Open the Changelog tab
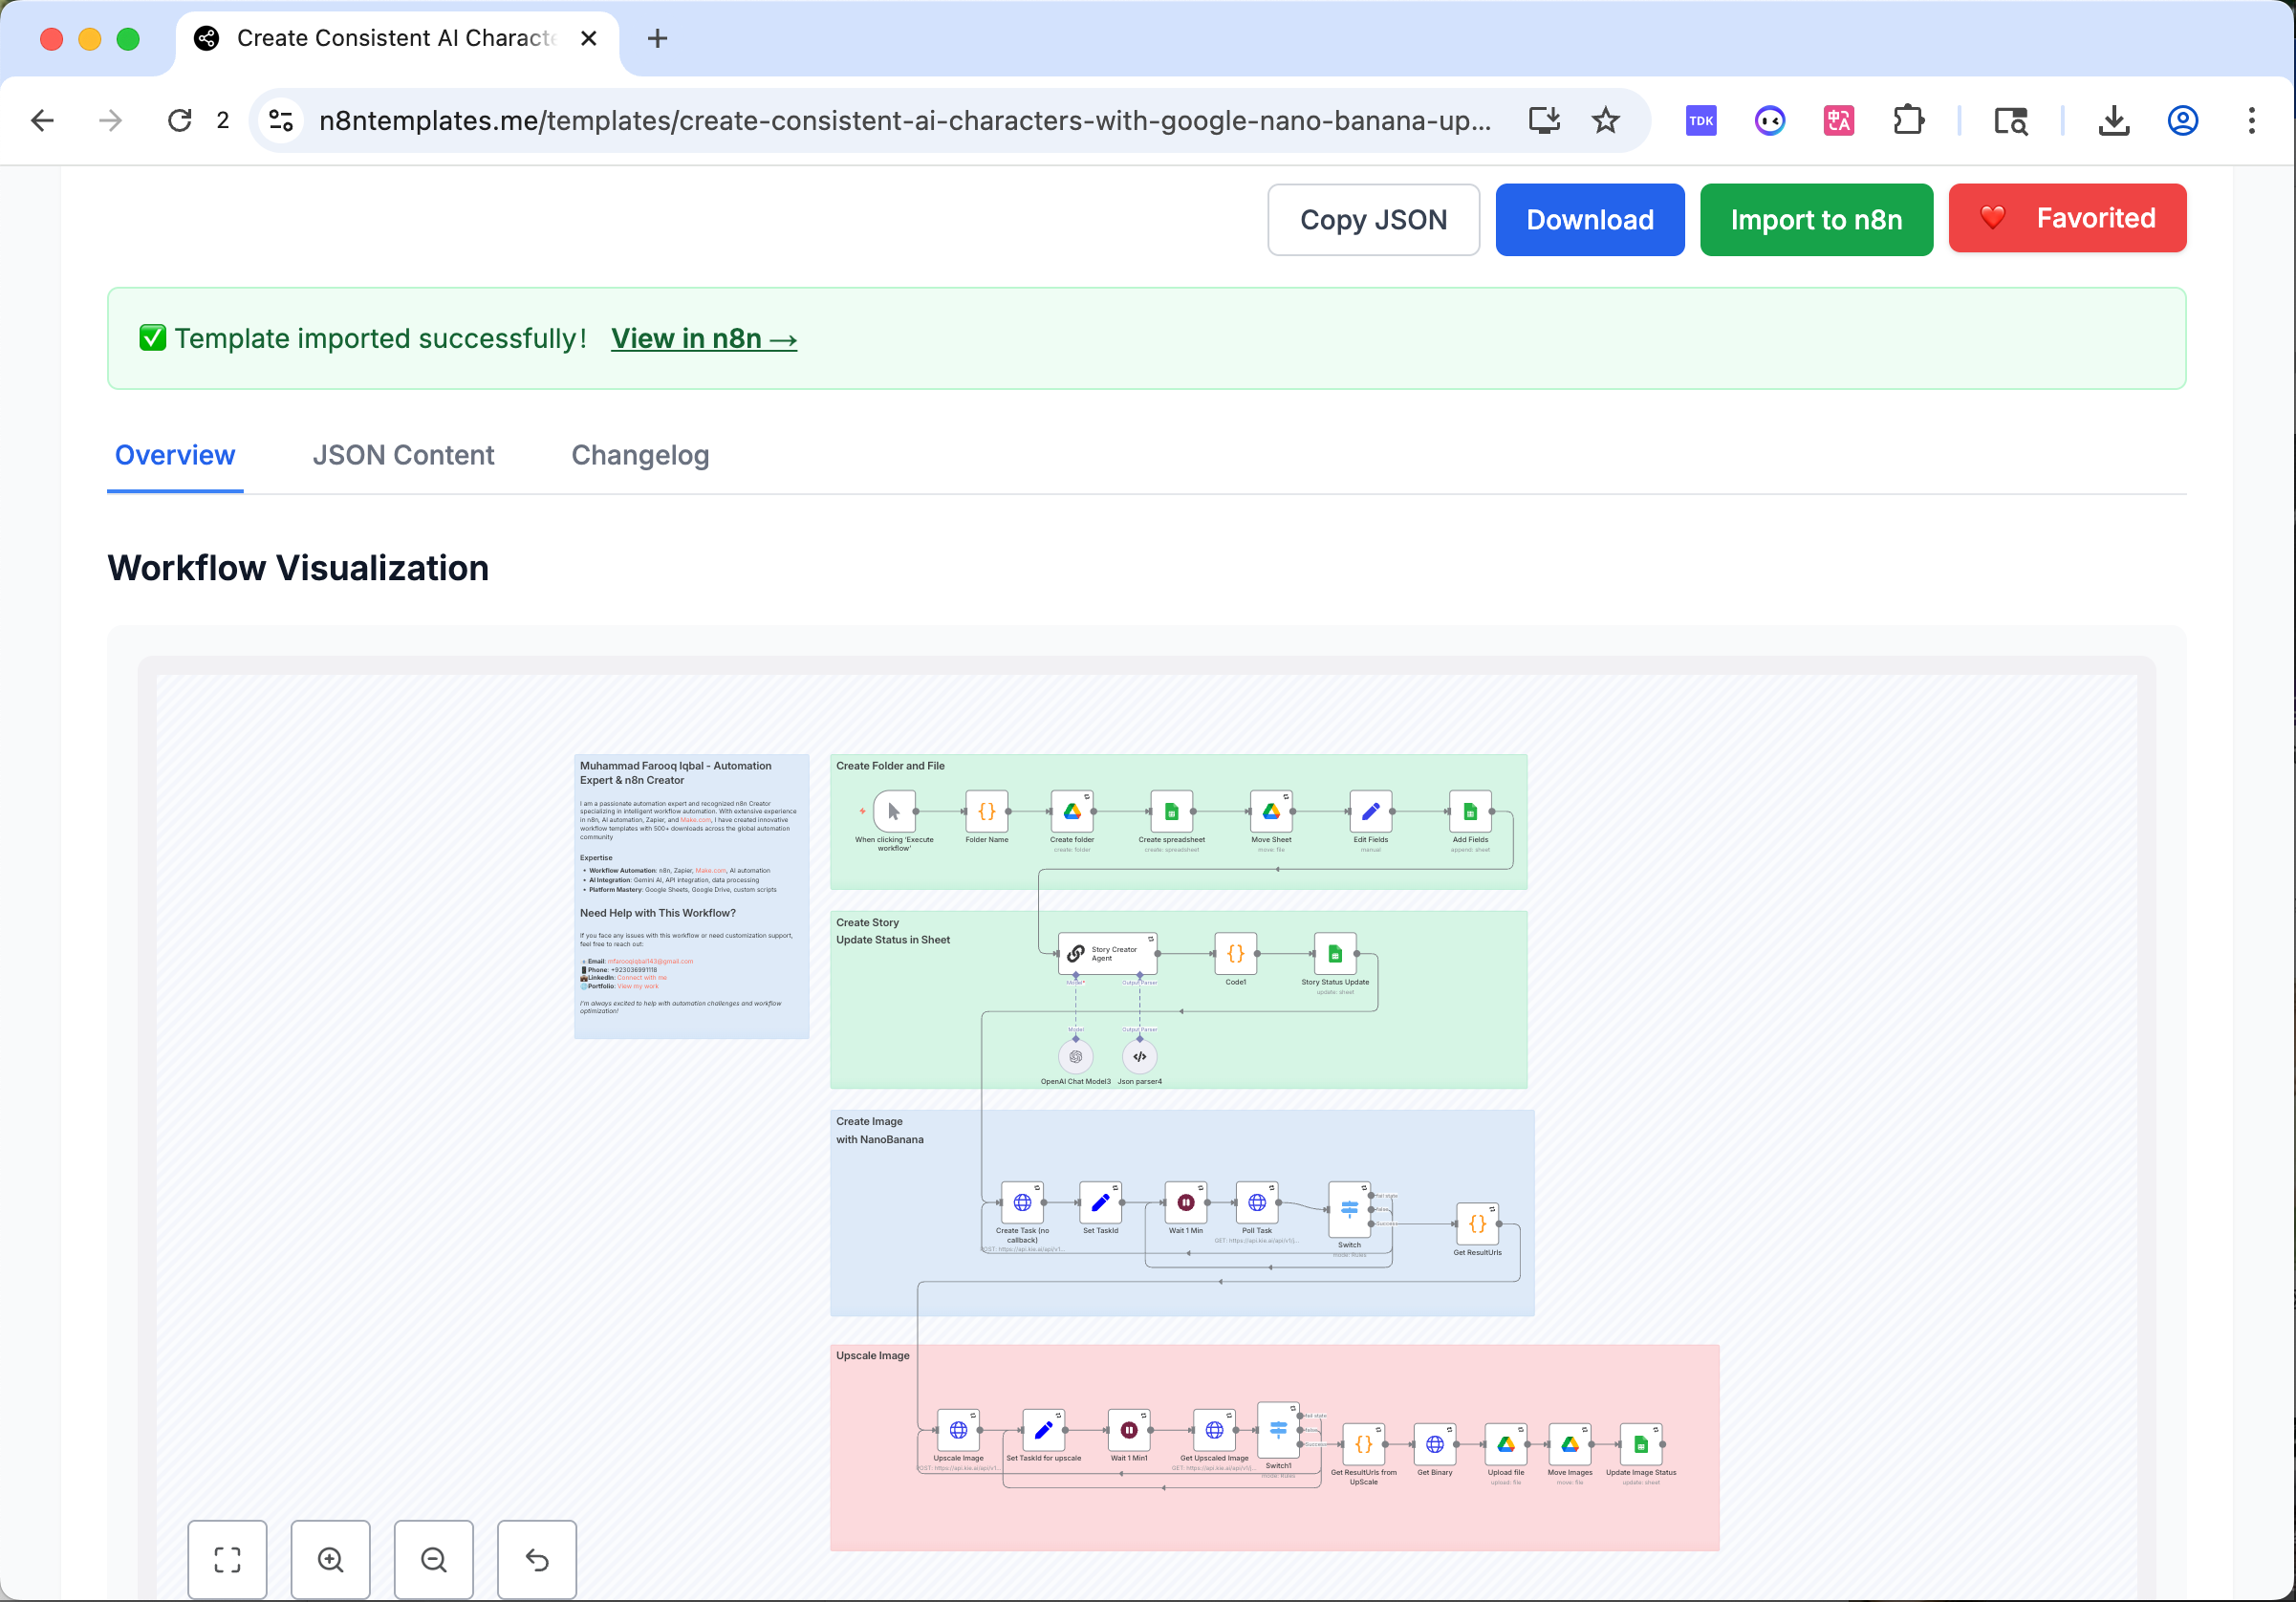This screenshot has height=1602, width=2296. [639, 455]
